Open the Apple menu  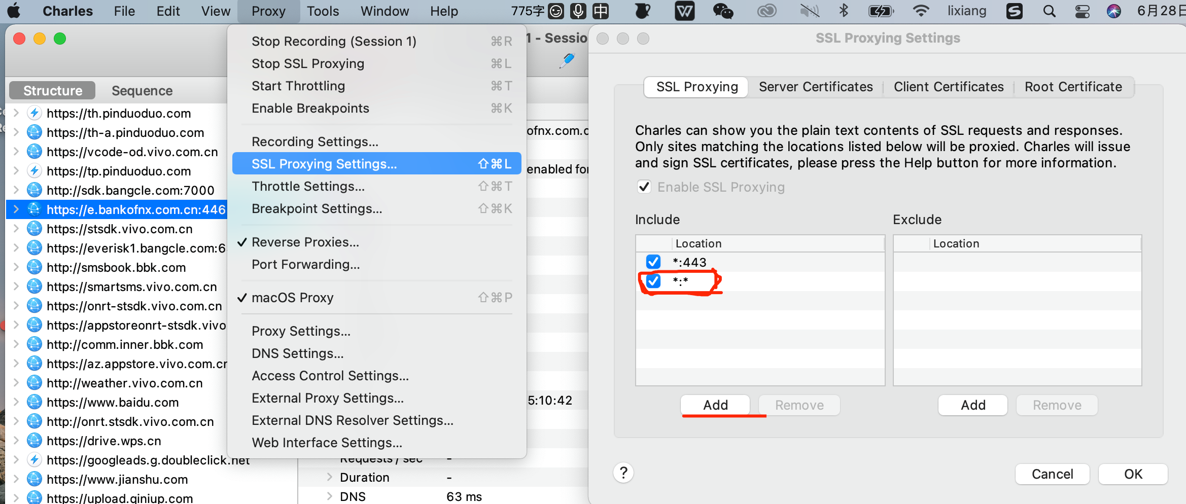coord(14,11)
